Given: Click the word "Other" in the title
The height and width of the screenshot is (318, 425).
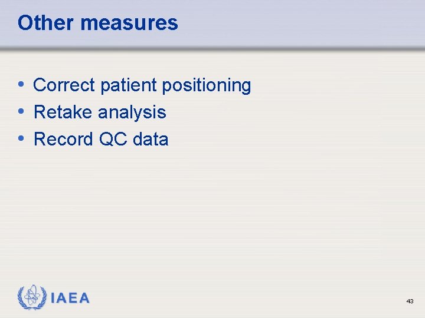Looking at the screenshot, I should [x=46, y=23].
